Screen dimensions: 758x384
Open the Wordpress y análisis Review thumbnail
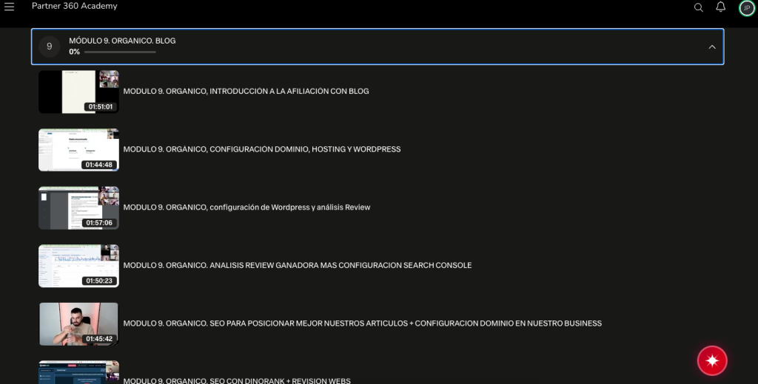(78, 208)
